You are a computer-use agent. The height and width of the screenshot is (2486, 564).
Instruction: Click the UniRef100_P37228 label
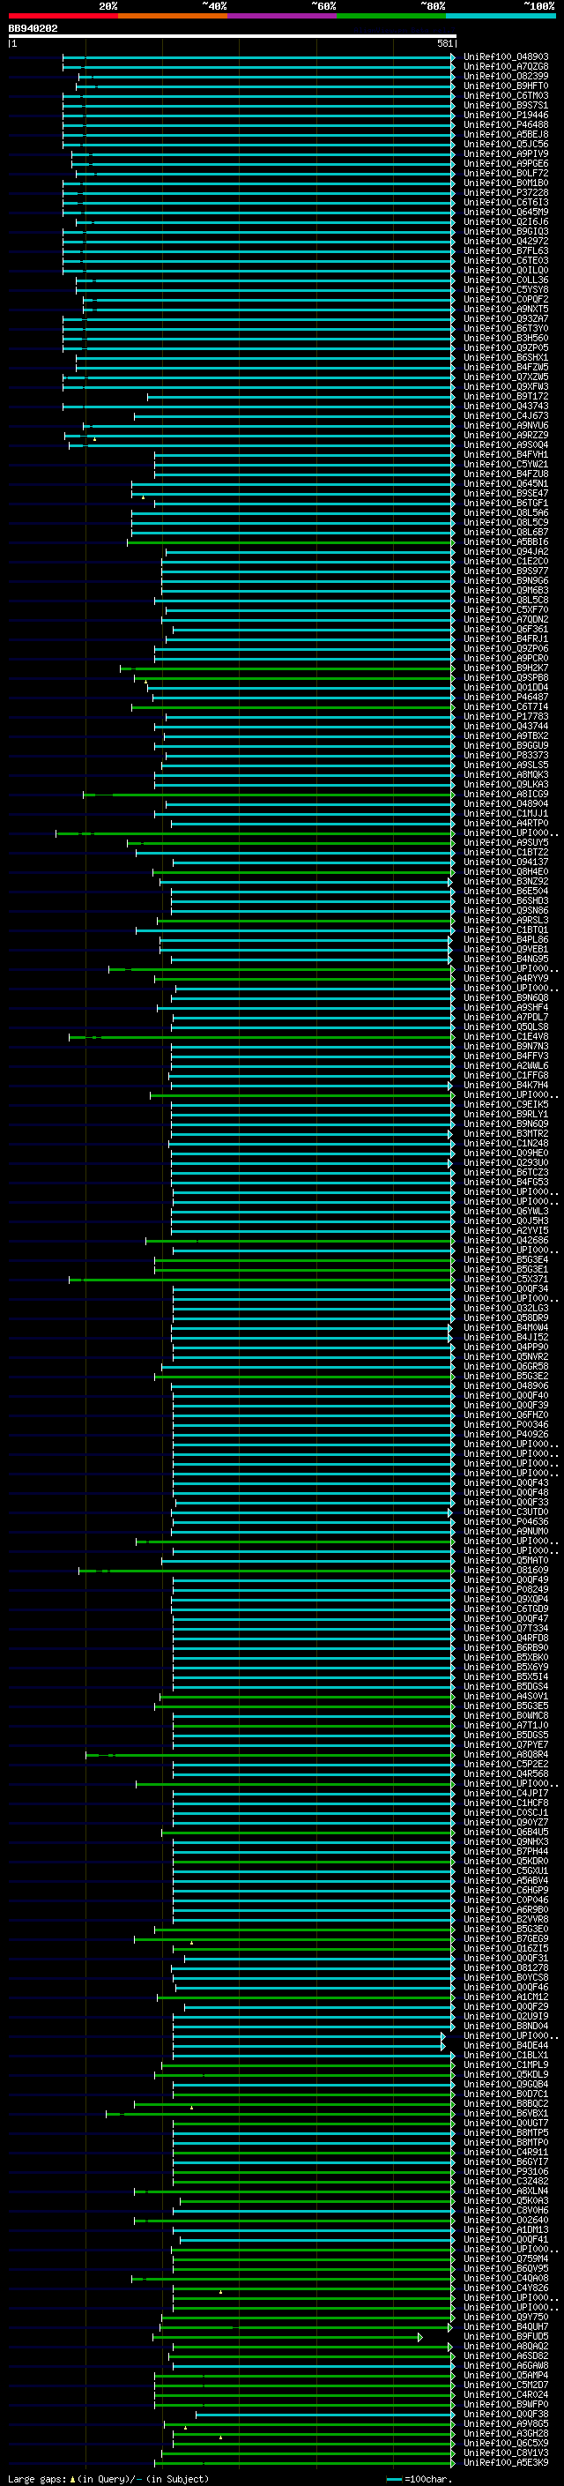pos(505,193)
